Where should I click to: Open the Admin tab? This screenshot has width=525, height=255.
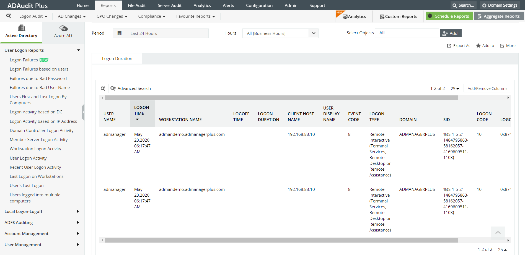(291, 5)
